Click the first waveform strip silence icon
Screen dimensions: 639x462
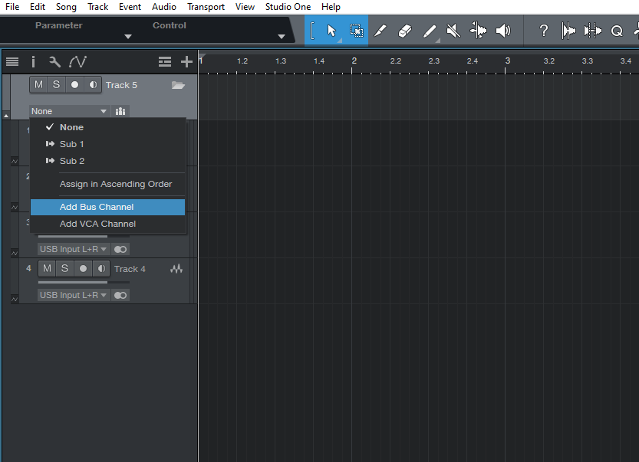coord(568,31)
